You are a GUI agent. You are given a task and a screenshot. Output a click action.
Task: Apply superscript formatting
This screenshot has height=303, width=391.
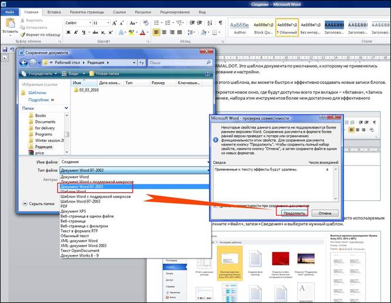(x=111, y=32)
